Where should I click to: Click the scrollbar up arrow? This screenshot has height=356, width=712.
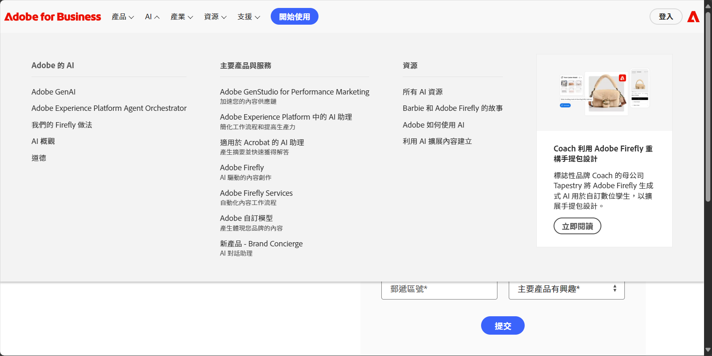point(708,6)
